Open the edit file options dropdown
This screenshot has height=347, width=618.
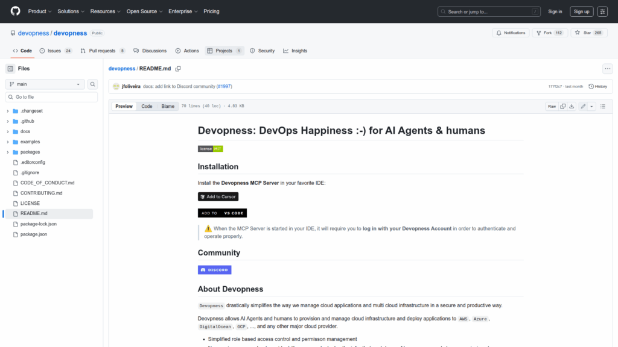click(591, 106)
